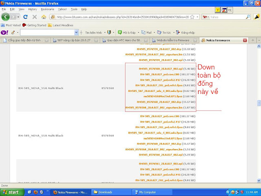This screenshot has height=196, width=261.
Task: Open the URL bar history dropdown
Action: [x=197, y=17]
